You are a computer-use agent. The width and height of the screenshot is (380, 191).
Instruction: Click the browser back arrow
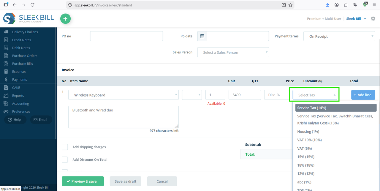click(15, 5)
